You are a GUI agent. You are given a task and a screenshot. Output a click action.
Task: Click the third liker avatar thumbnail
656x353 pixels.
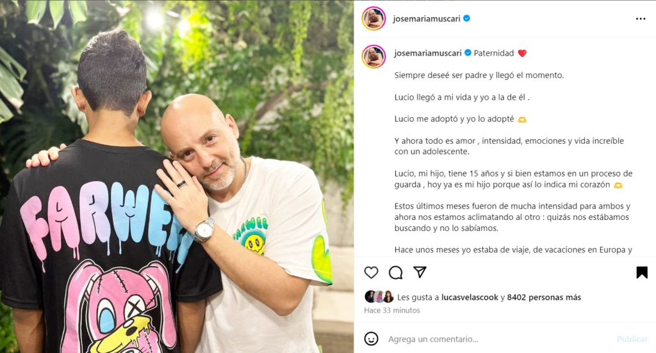[388, 297]
